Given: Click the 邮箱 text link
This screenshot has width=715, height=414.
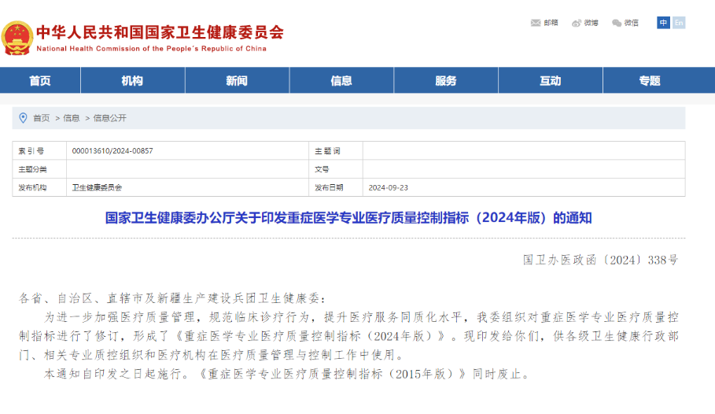Looking at the screenshot, I should point(551,23).
